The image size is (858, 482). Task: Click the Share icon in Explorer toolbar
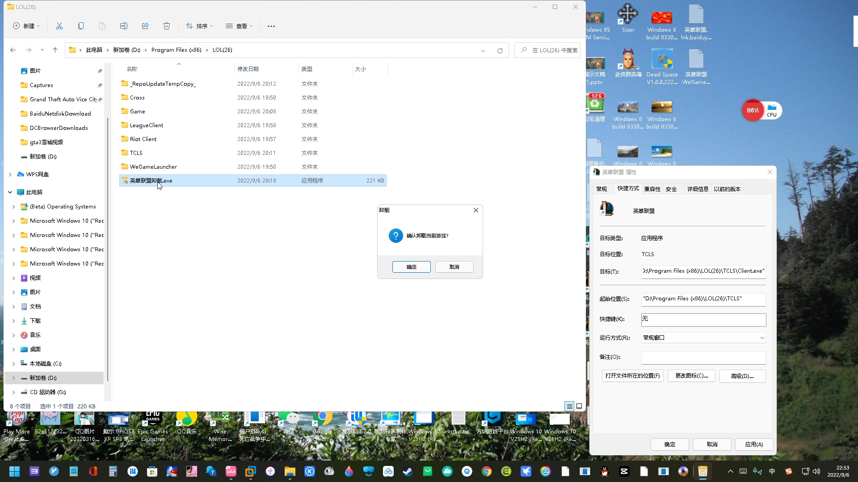coord(145,26)
